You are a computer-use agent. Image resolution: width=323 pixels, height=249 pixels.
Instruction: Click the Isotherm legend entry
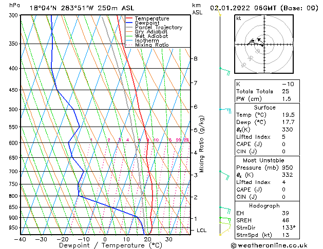click(x=142, y=40)
